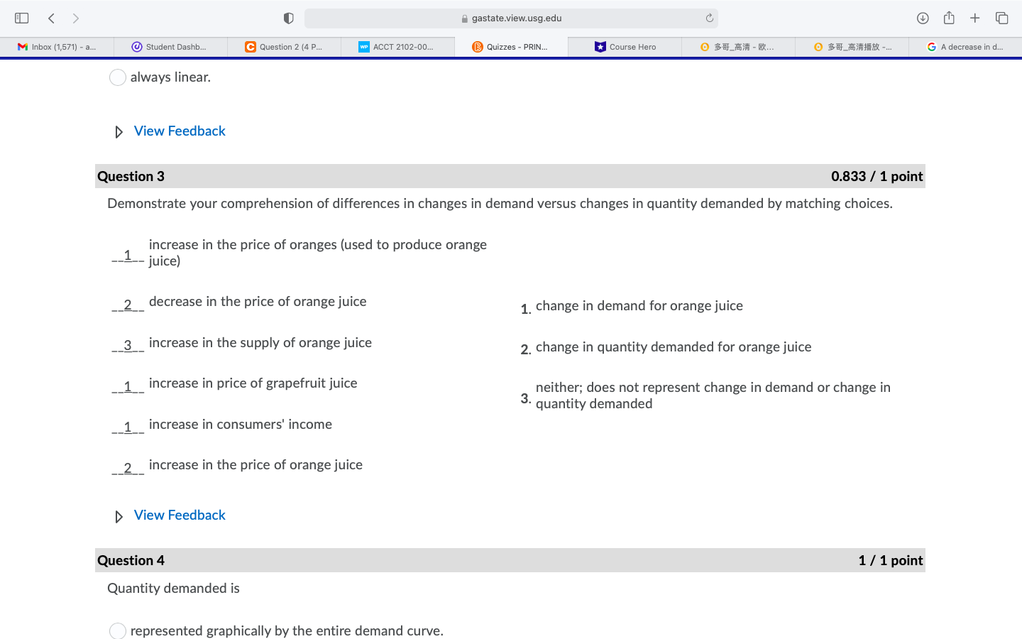Click the back navigation arrow

(x=50, y=18)
